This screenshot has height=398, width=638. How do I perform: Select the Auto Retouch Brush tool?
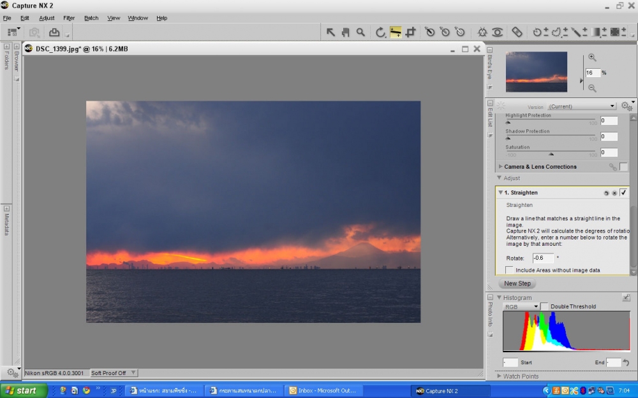pyautogui.click(x=517, y=32)
